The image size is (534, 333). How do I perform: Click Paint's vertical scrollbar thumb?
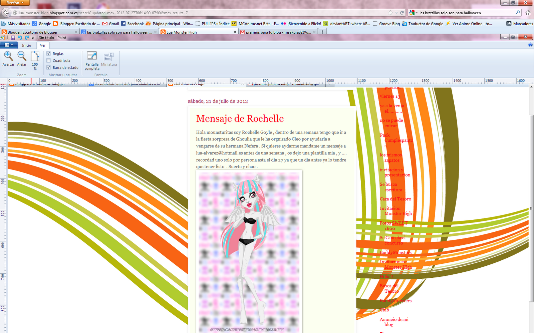(531, 208)
